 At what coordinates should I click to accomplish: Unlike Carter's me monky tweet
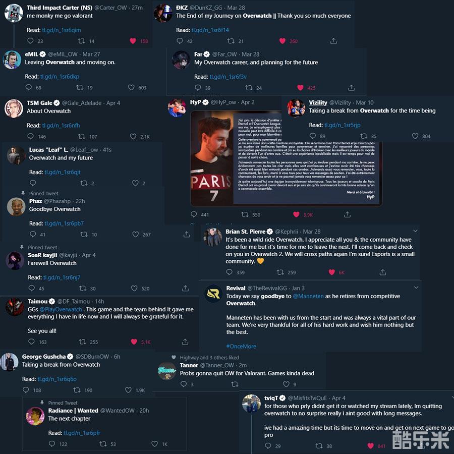pos(133,41)
